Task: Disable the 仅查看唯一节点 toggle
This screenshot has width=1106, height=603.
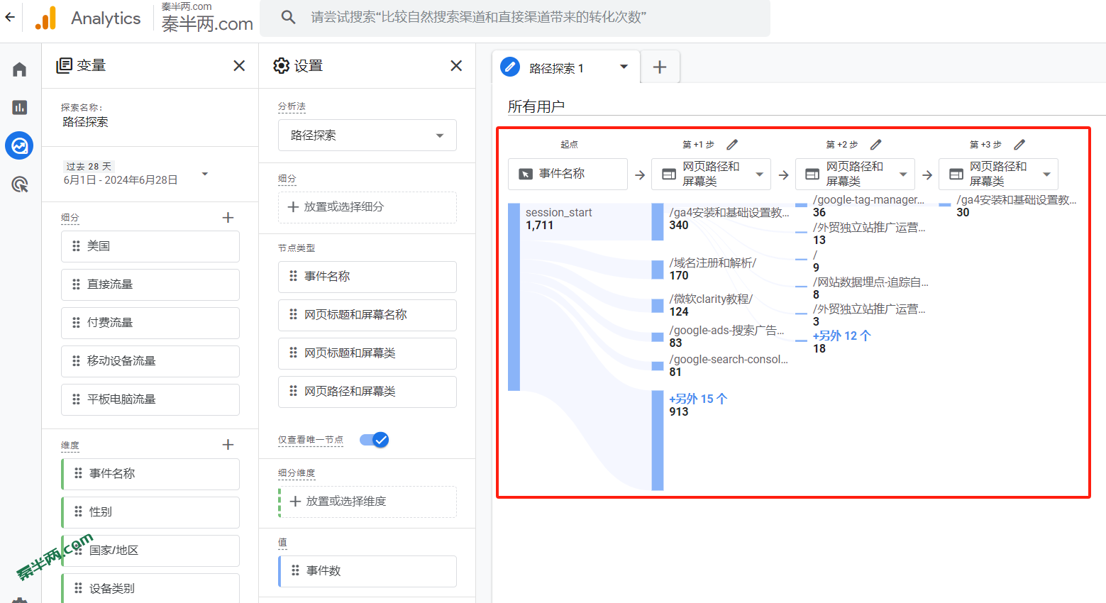Action: pos(374,440)
